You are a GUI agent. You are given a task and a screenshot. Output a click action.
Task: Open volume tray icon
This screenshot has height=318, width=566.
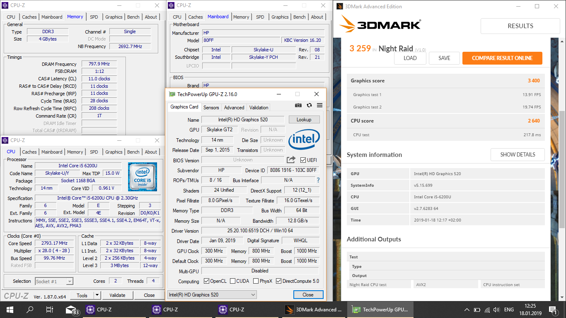point(496,309)
